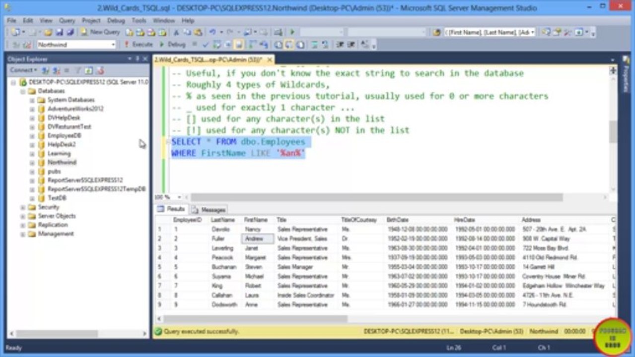Click the Filter funnel icon in Object Explorer
Image resolution: width=635 pixels, height=357 pixels.
click(78, 70)
